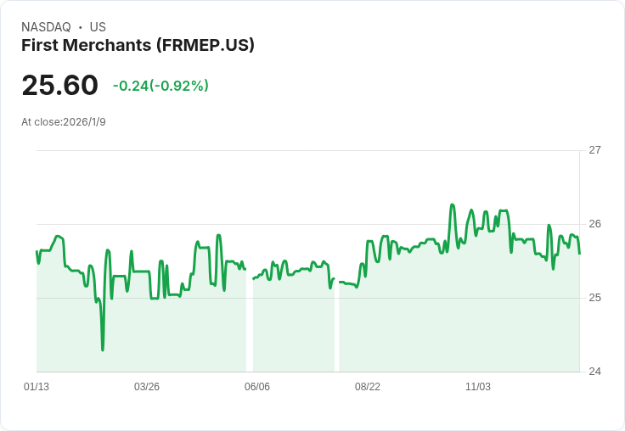Viewport: 625px width, 431px height.
Task: Click the At close date text
Action: coord(64,122)
